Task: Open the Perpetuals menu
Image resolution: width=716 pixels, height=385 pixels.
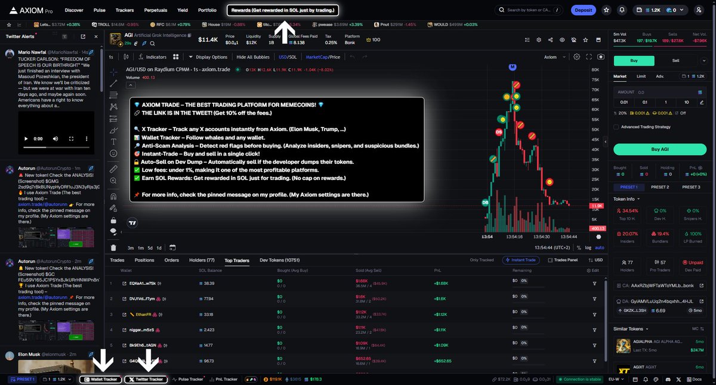Action: point(156,10)
